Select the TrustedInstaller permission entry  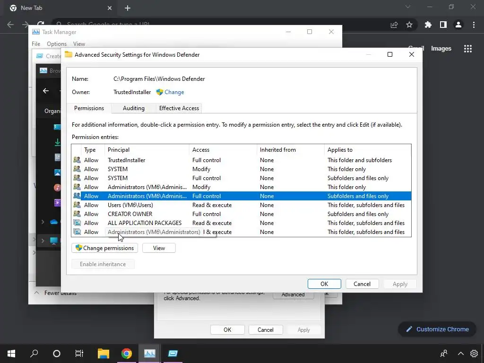pos(241,160)
